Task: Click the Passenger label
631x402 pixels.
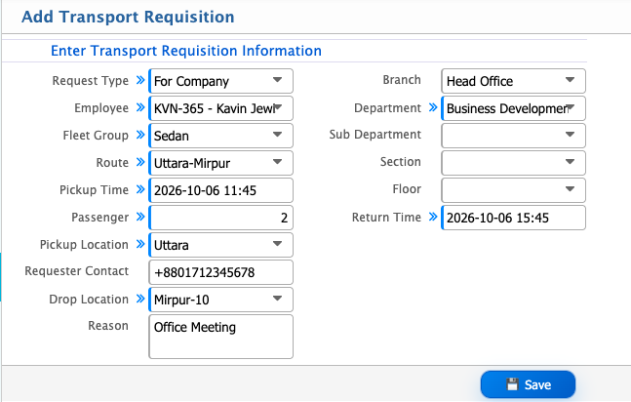Action: click(x=99, y=218)
